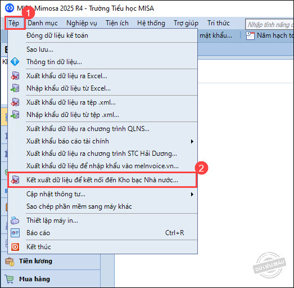Choose Xuất khẩu dữ liệu ra tệp .xml...

103,102
